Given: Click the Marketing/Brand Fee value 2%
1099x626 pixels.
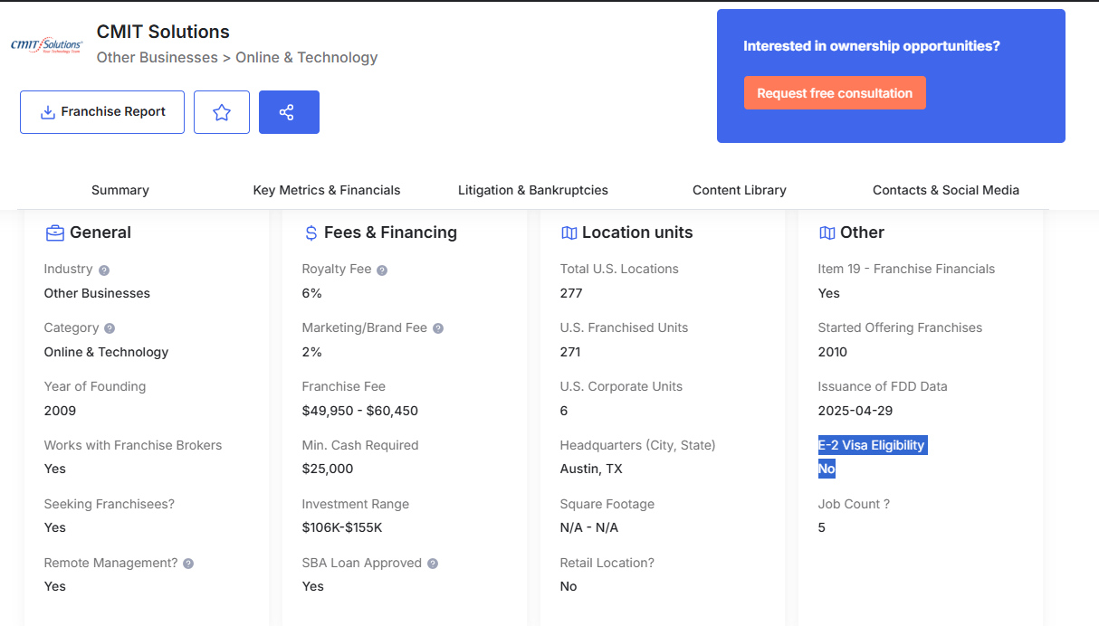Looking at the screenshot, I should click(x=311, y=352).
